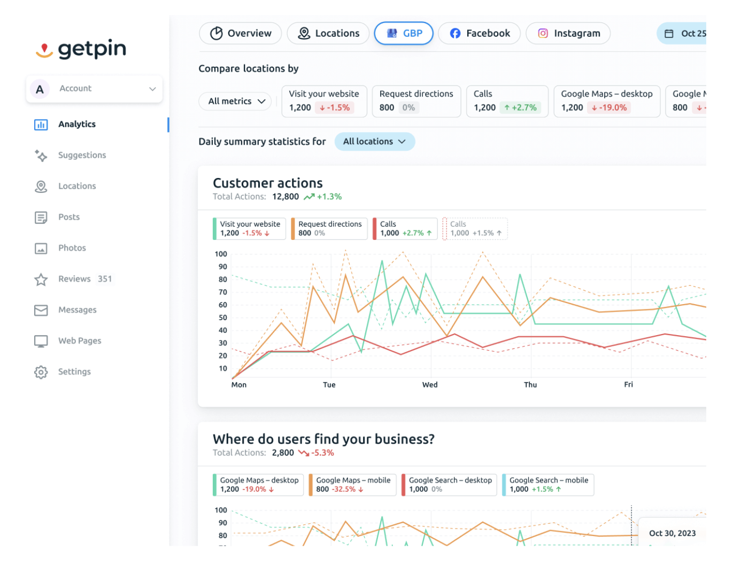The image size is (756, 574).
Task: Open Photos using the image icon
Action: [41, 248]
